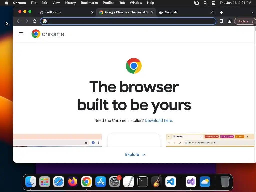Open Finder from the Dock

coord(31,182)
